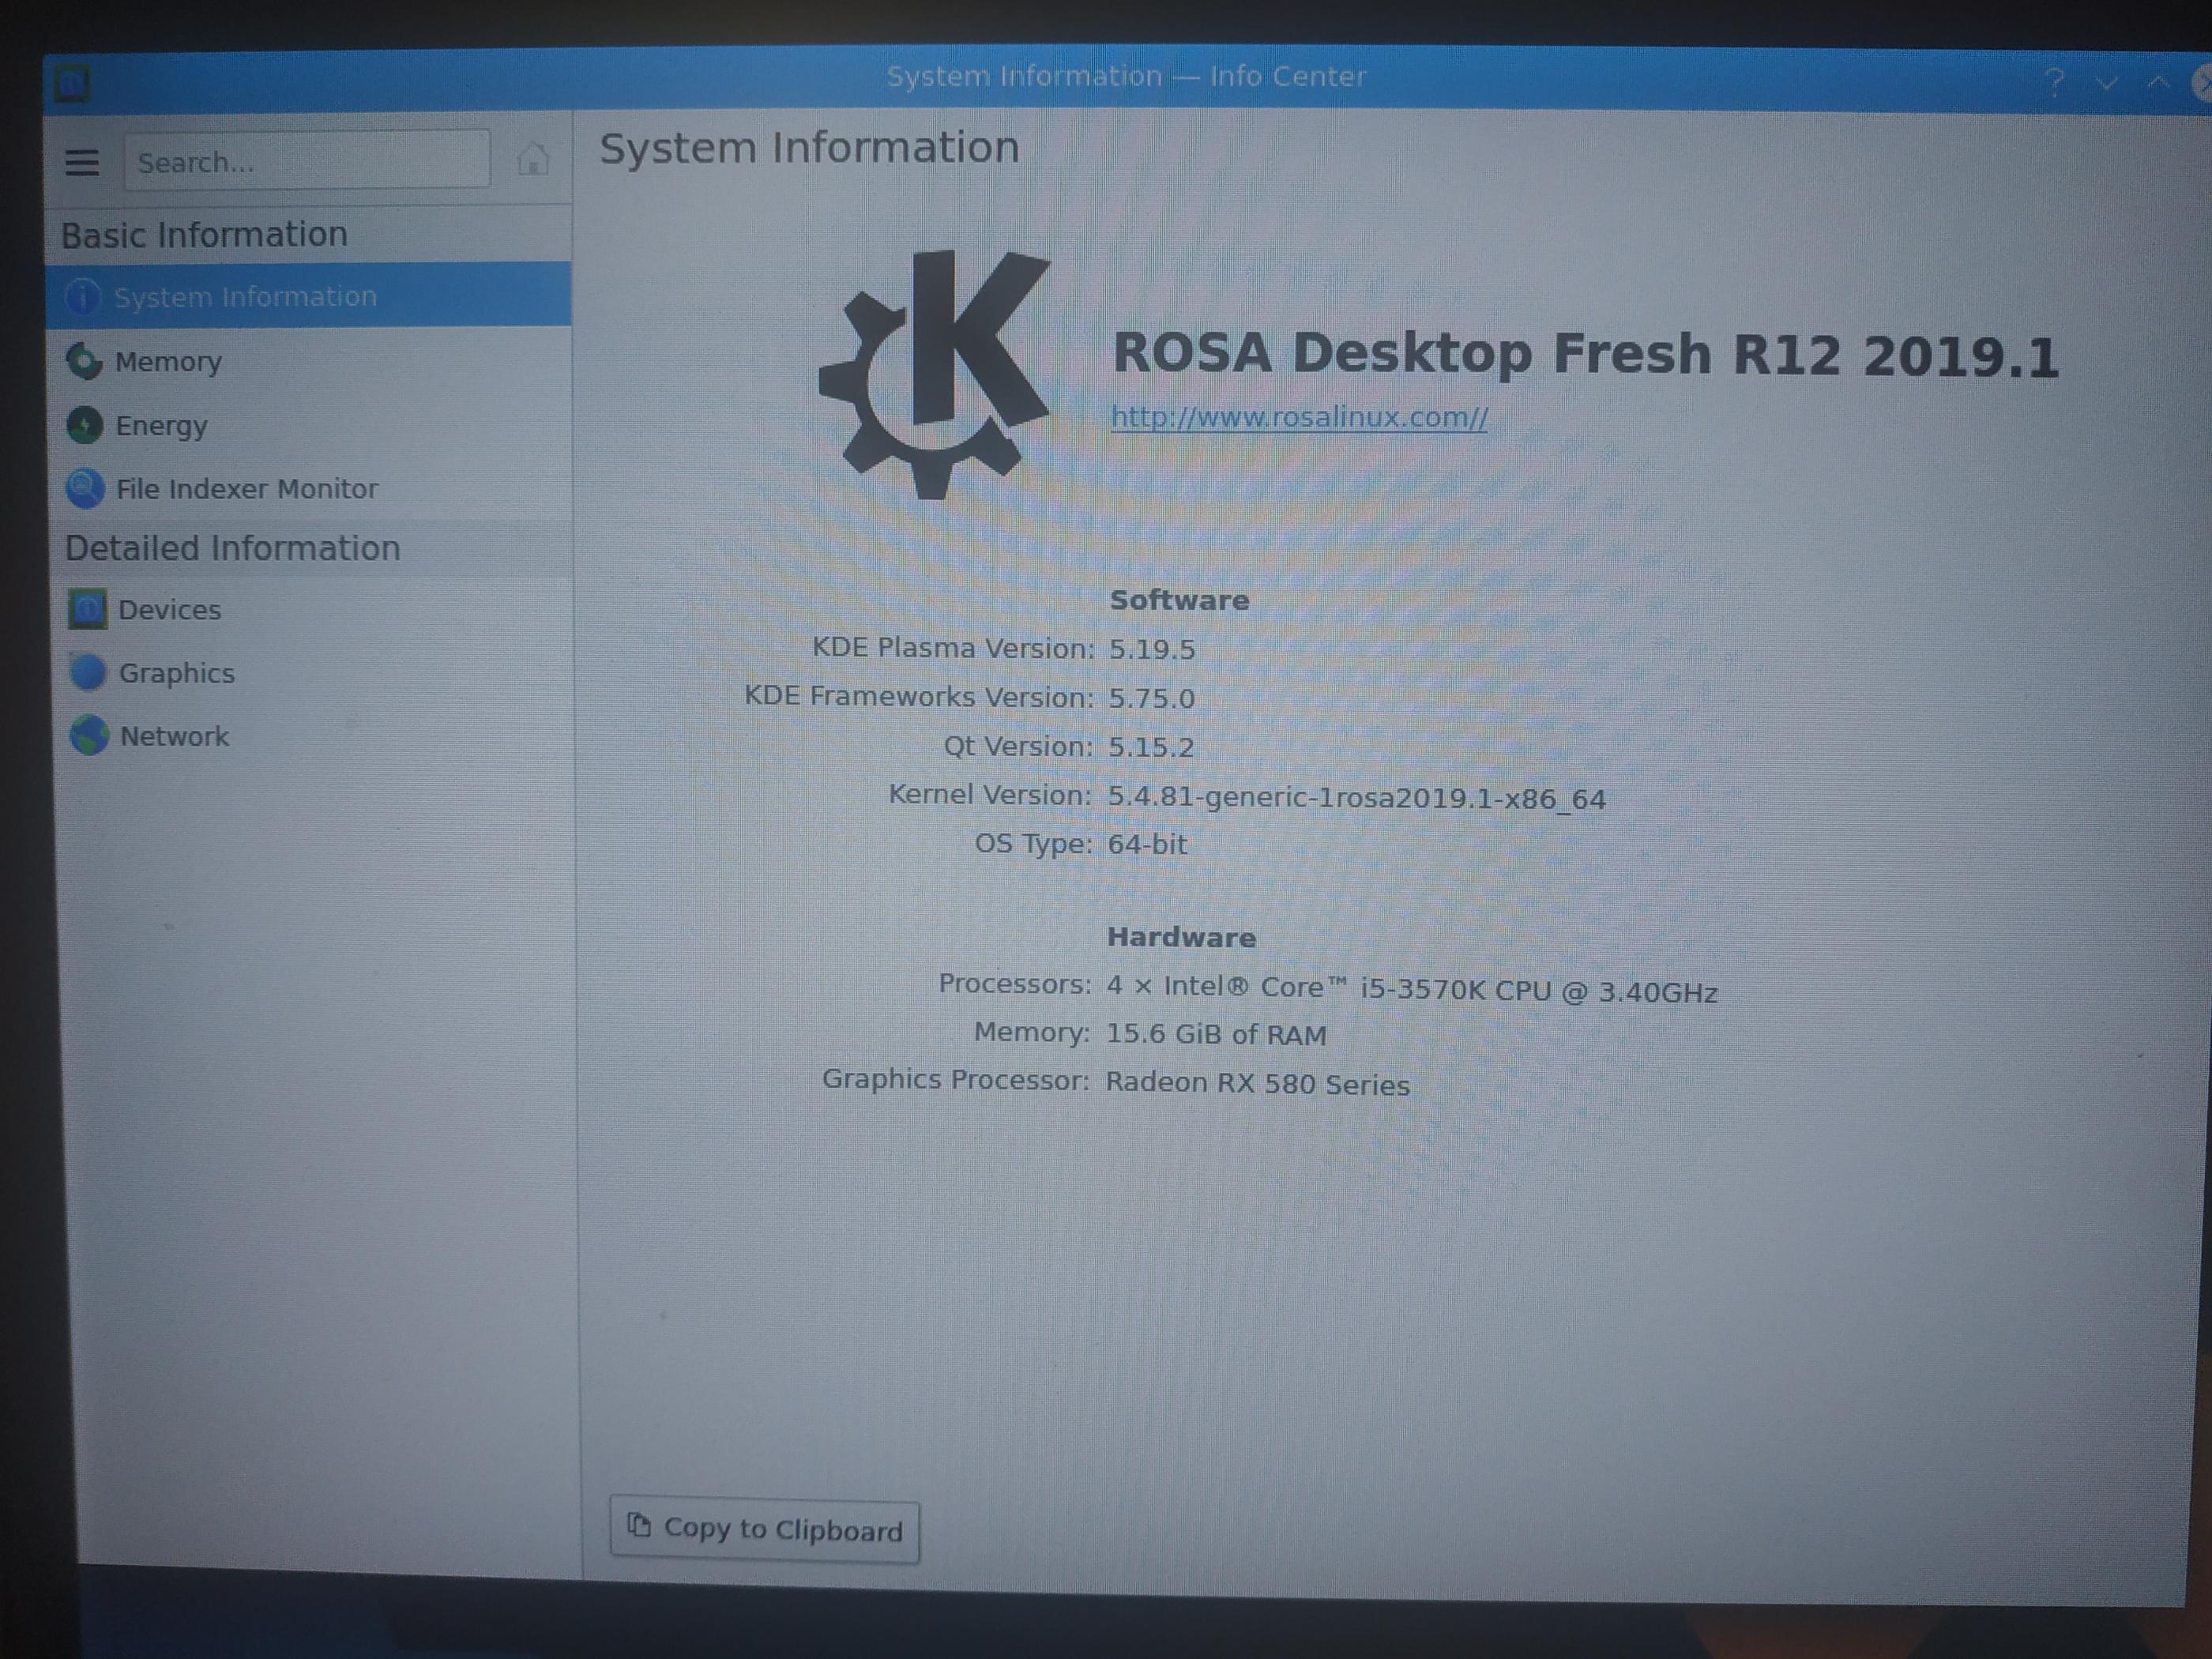Viewport: 2212px width, 1659px height.
Task: Open the hamburger menu icon
Action: 82,162
